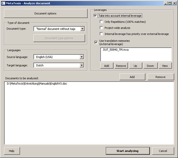Open Help

[12, 151]
